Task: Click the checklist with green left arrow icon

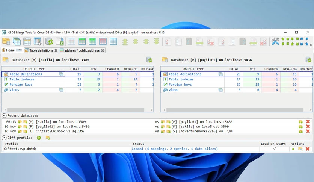Action: pos(253,41)
